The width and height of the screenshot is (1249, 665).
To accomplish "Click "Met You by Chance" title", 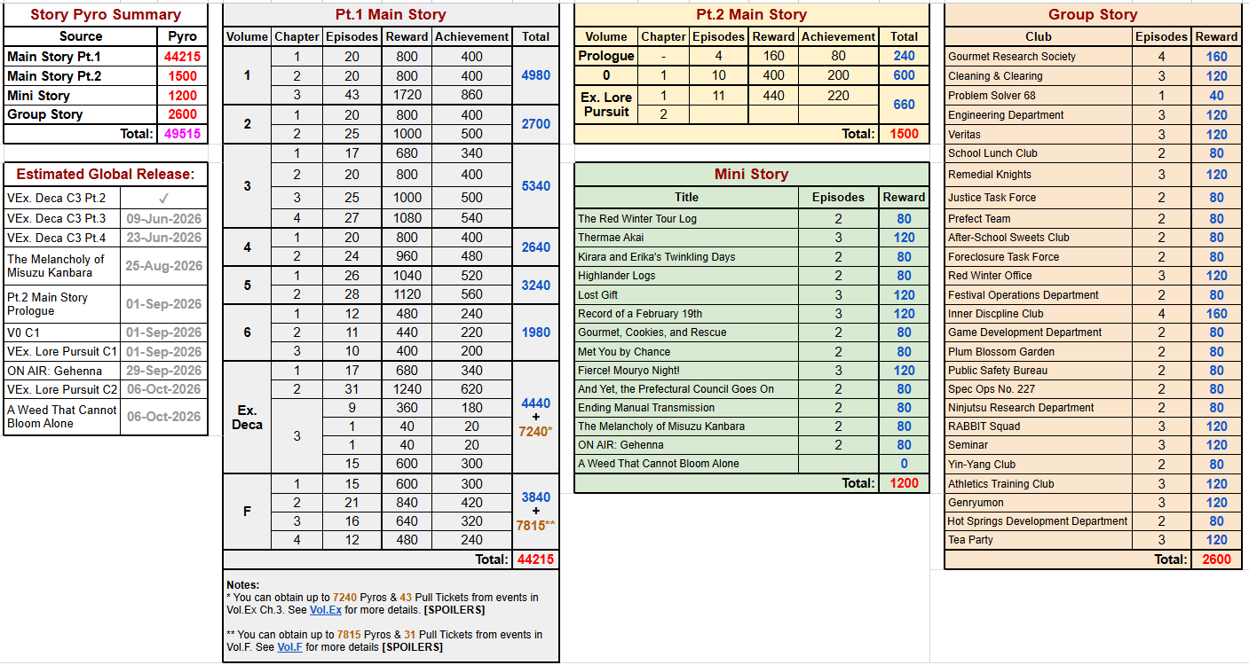I will [x=626, y=352].
